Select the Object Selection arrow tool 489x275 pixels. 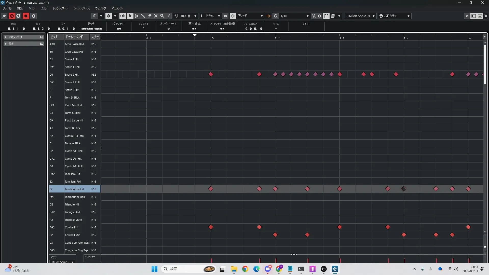pos(130,16)
